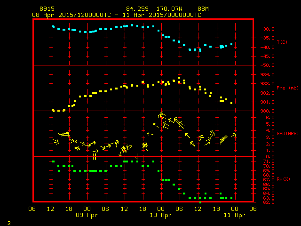Click the elevation 88M label
This screenshot has width=301, height=226.
(x=203, y=9)
